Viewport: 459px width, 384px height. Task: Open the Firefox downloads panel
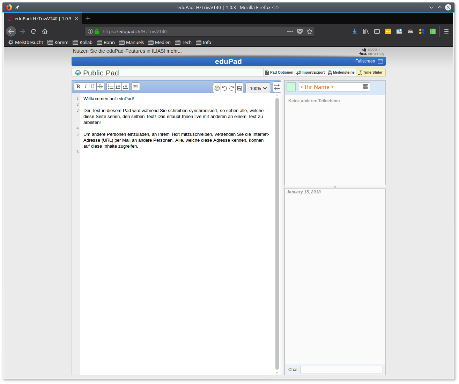click(355, 31)
